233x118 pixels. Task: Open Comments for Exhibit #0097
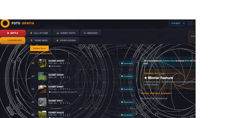pyautogui.click(x=127, y=63)
